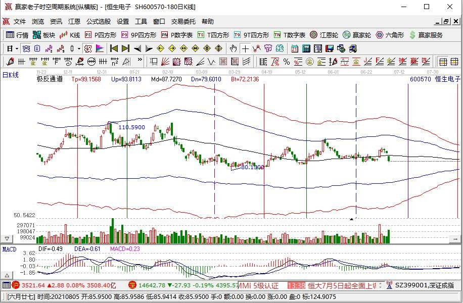This screenshot has width=463, height=303.
Task: Open the 浏览 menu
Action: [38, 22]
